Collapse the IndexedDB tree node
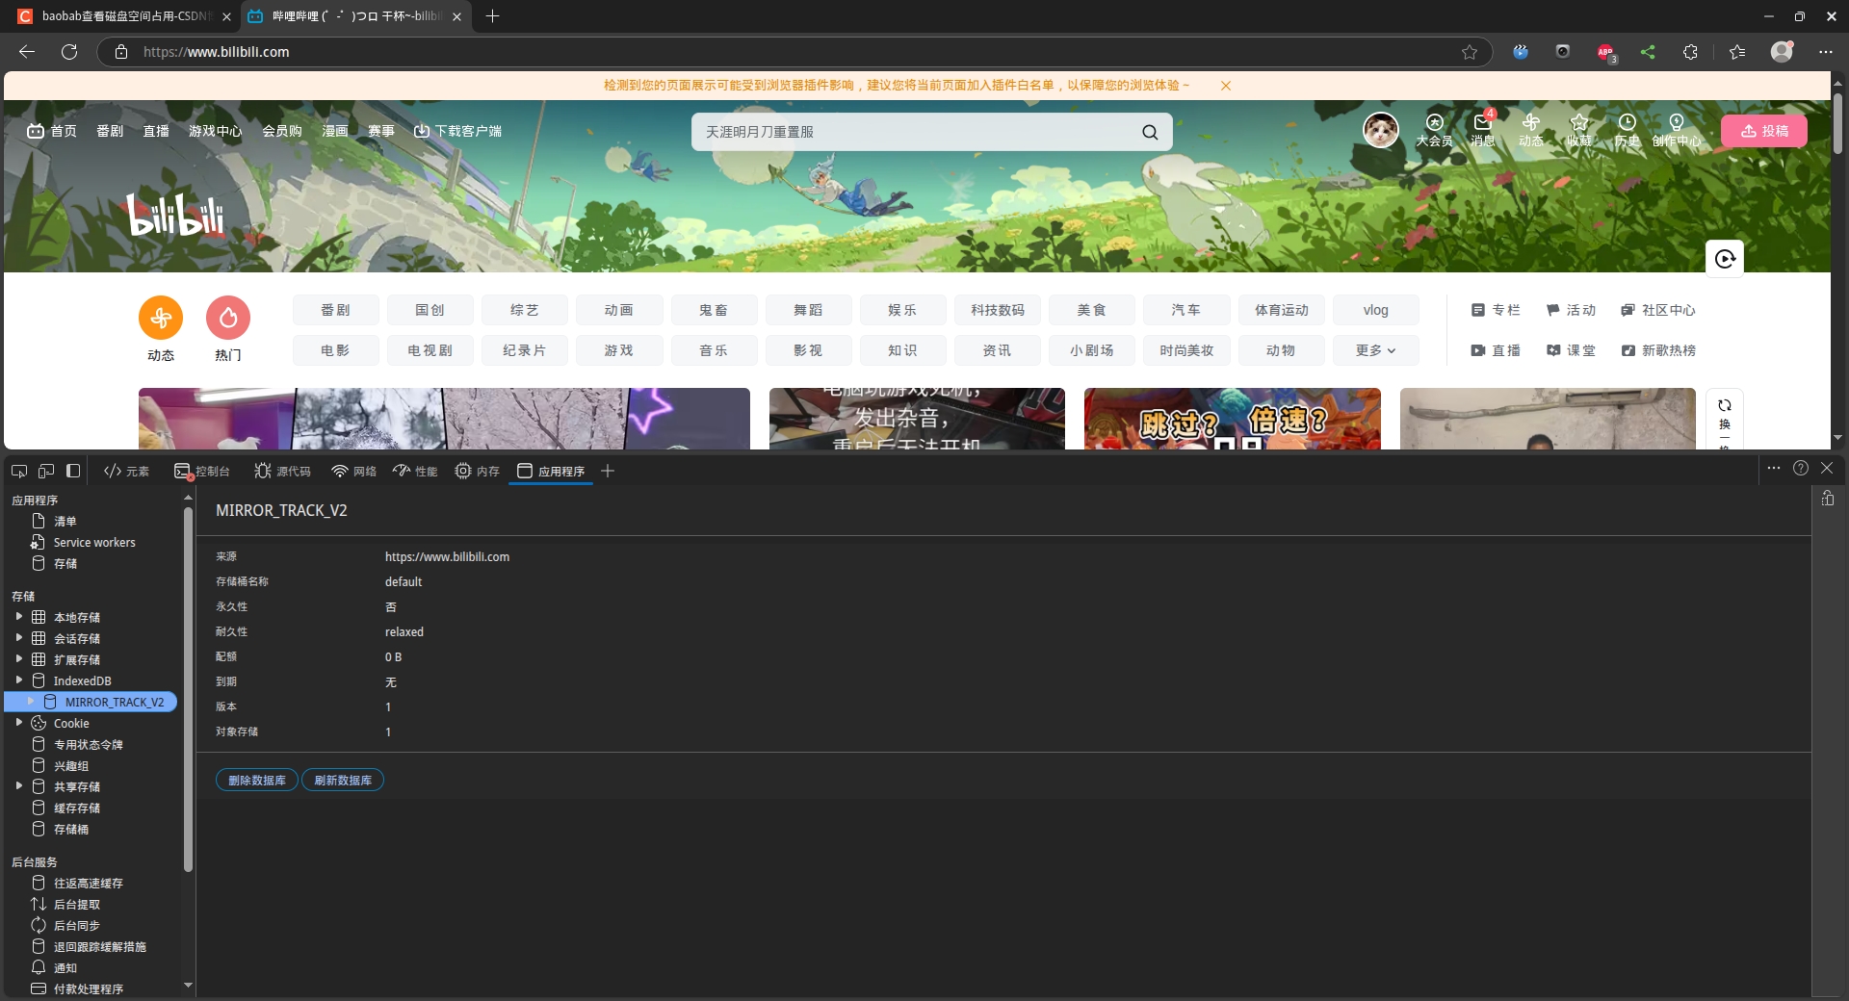Viewport: 1849px width, 1001px height. click(x=18, y=680)
